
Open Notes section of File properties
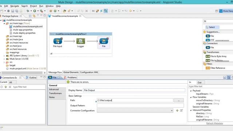click(x=52, y=97)
